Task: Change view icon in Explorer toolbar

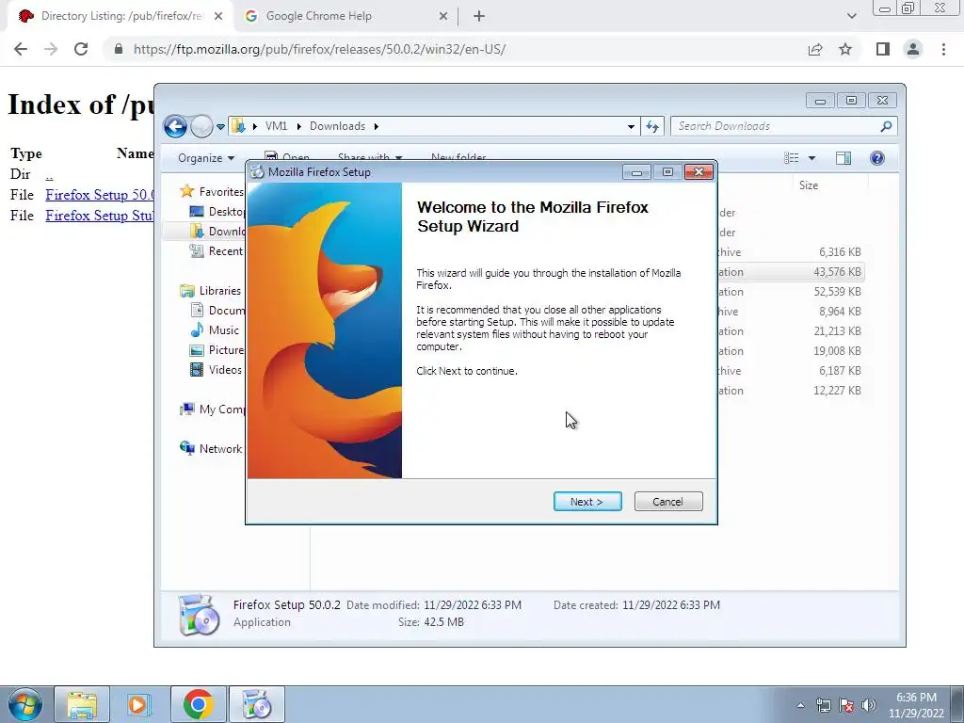Action: point(791,158)
